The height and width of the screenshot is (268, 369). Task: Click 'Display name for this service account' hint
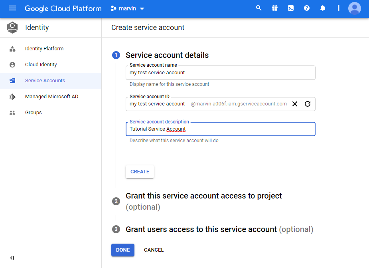point(169,84)
